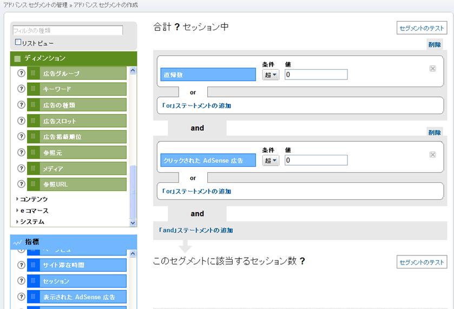Expand the コンテンツ dimension group
The width and height of the screenshot is (454, 309).
[32, 199]
